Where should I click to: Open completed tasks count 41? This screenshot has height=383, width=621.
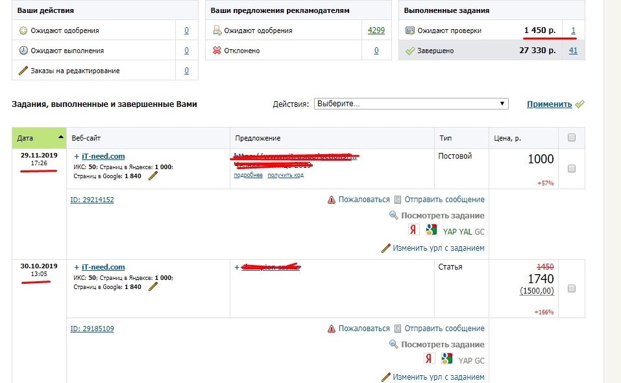tap(573, 51)
